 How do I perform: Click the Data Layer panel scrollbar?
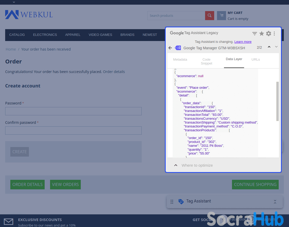pos(277,101)
